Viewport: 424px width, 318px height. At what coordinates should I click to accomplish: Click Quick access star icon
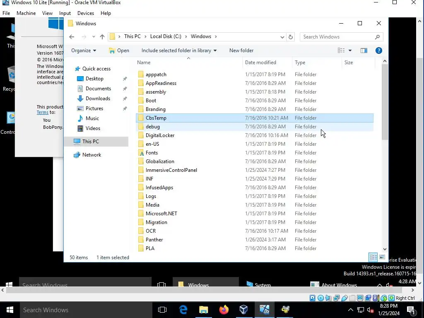[77, 69]
